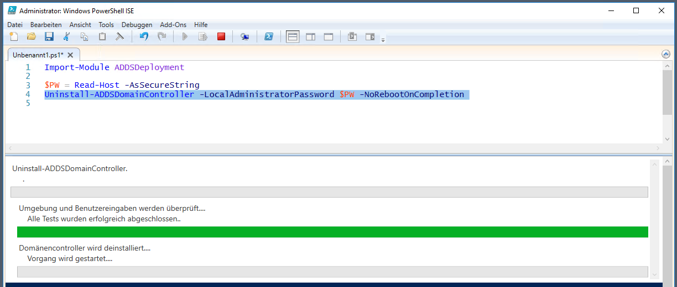This screenshot has height=287, width=677.
Task: Click the Domänencontroller deinstalliert progress bar
Action: pos(332,272)
